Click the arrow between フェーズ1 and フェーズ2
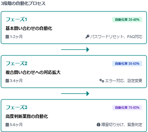Image resolution: width=148 pixels, height=132 pixels. (x=75, y=50)
